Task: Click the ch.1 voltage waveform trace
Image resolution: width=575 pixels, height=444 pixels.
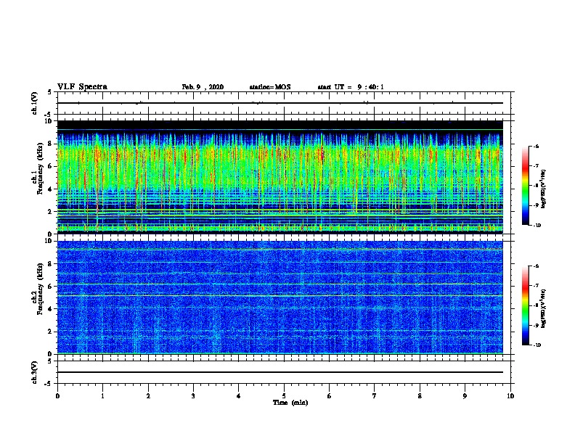Action: click(280, 103)
